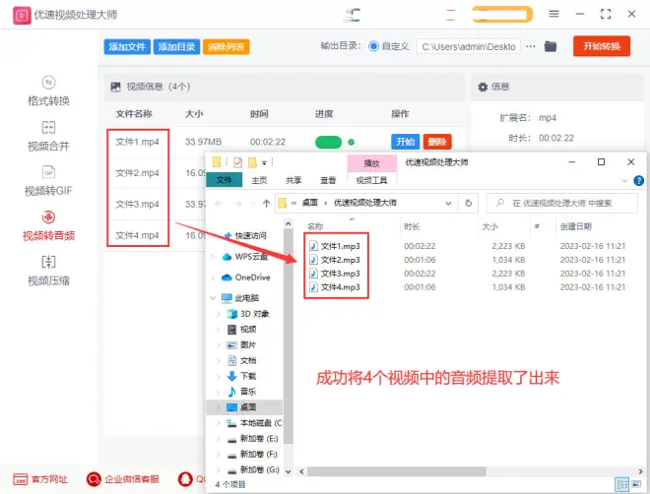
Task: Switch to the 查看 ribbon tab
Action: point(328,180)
